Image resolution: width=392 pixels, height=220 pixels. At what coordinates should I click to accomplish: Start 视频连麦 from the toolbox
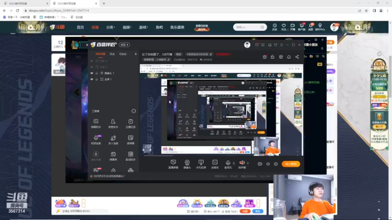coord(96,140)
